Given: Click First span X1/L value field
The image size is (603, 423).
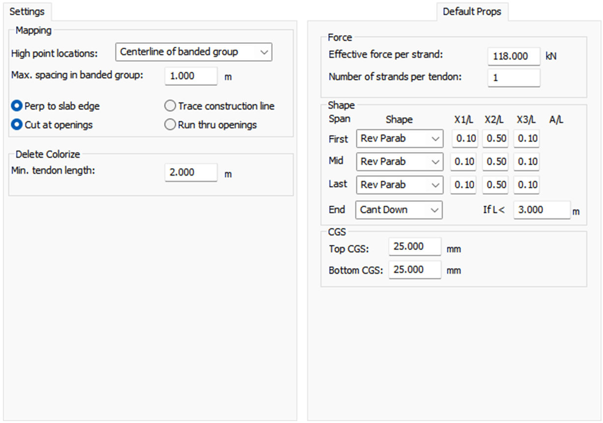Looking at the screenshot, I should point(464,139).
